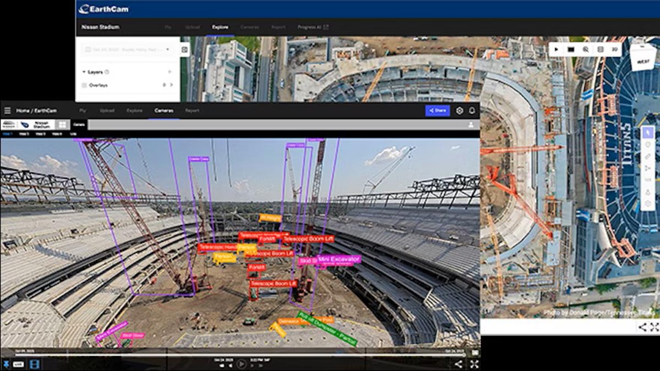Open the hamburger menu beside Home / EarthCam
660x371 pixels.
7,110
